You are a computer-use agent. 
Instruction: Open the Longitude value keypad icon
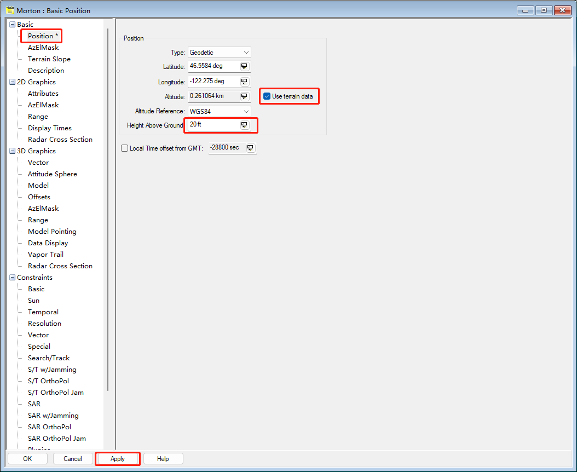(x=244, y=80)
